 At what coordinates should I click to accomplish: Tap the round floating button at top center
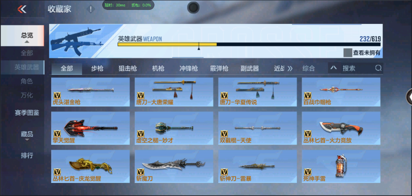pos(193,7)
